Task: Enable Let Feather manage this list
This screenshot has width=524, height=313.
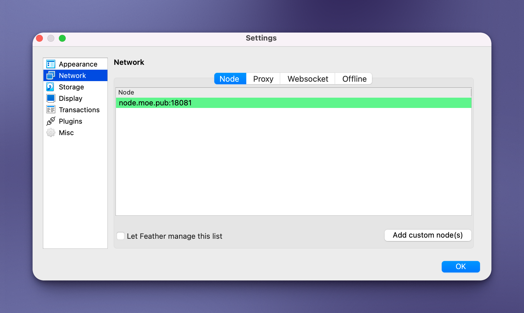Action: [121, 236]
